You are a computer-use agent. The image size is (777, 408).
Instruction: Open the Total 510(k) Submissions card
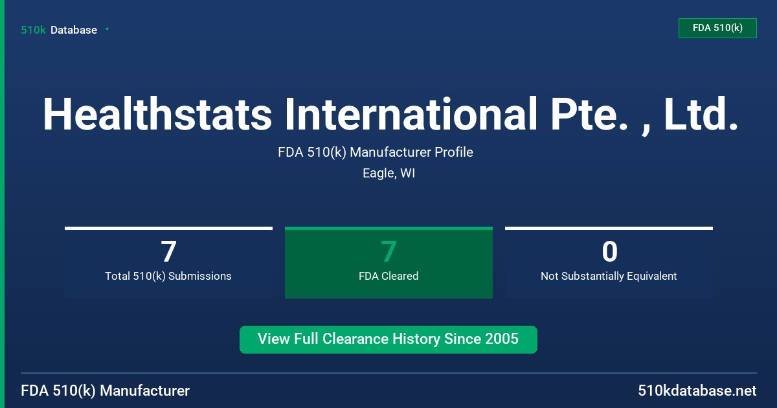168,263
